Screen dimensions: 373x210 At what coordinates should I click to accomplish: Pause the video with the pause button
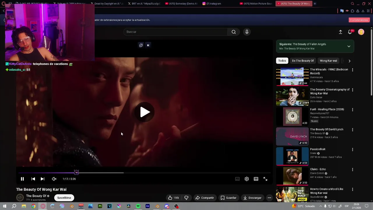tap(22, 179)
